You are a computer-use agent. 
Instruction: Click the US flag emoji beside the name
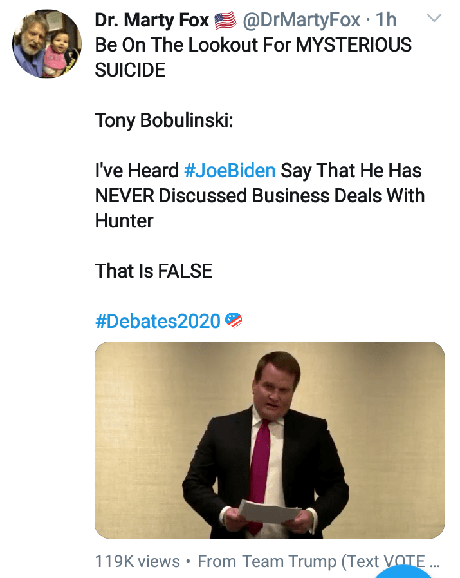click(x=225, y=21)
